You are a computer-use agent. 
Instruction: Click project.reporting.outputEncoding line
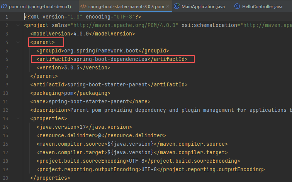point(151,170)
